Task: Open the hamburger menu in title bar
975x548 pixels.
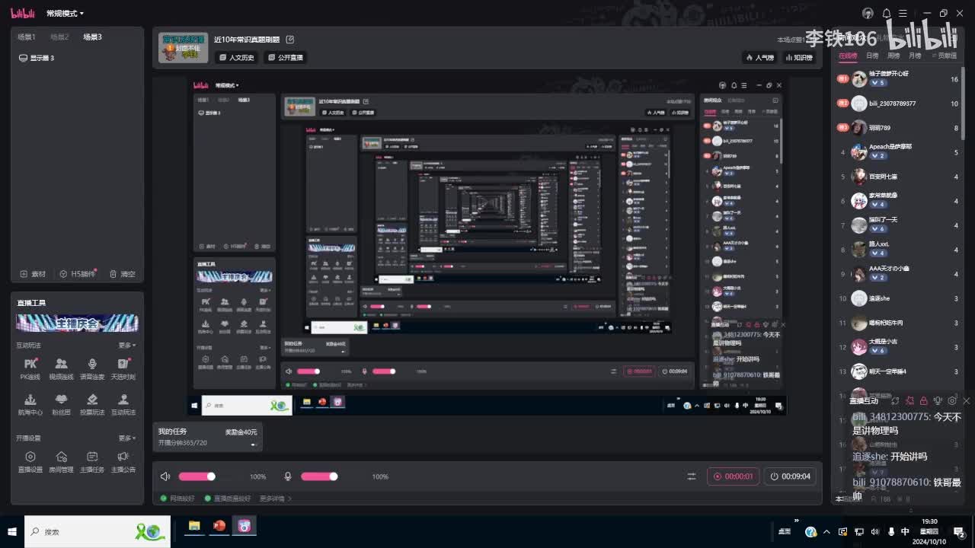Action: coord(903,14)
